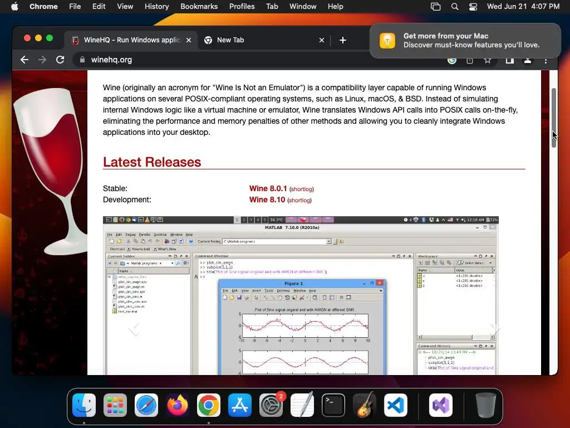Open the shortlog link for Wine 8.10
Screen dimensions: 570x428
pos(299,201)
